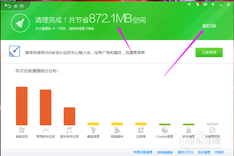Select the 未清理项目 prohibited circle icon

point(212,130)
